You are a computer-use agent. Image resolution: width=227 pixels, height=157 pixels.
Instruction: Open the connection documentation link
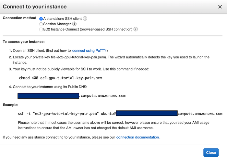pyautogui.click(x=137, y=137)
